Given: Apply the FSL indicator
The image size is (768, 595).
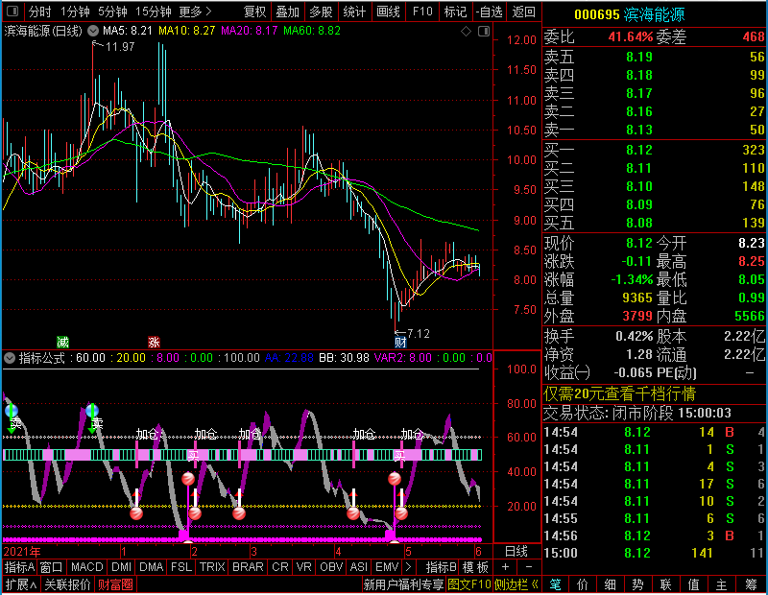Looking at the screenshot, I should tap(181, 567).
